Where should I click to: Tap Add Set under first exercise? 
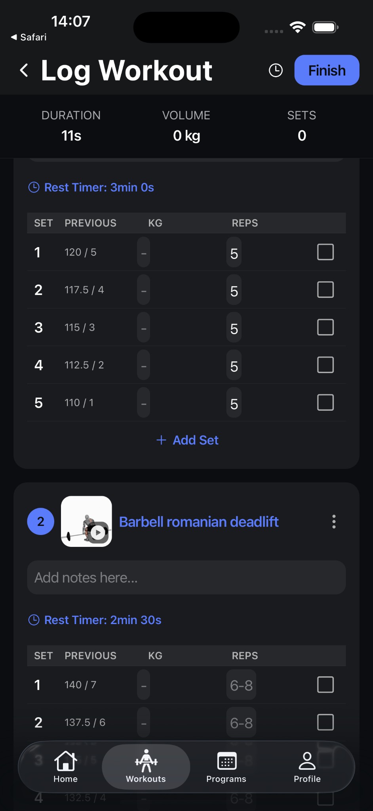point(187,440)
